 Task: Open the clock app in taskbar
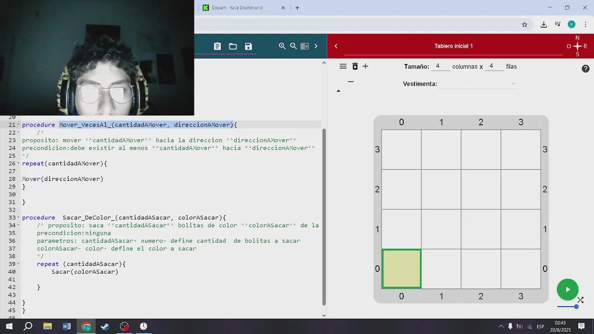point(143,327)
